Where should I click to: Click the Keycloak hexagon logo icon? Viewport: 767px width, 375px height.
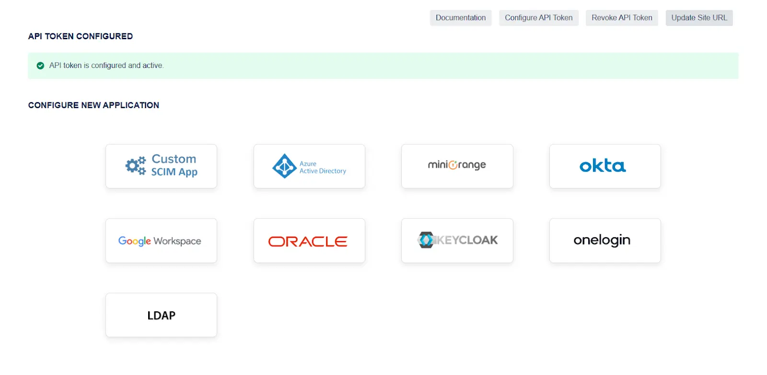pyautogui.click(x=425, y=240)
